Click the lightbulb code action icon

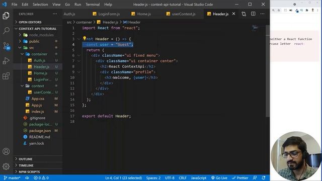click(85, 38)
